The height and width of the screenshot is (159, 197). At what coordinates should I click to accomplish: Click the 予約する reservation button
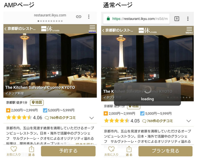[68, 151]
